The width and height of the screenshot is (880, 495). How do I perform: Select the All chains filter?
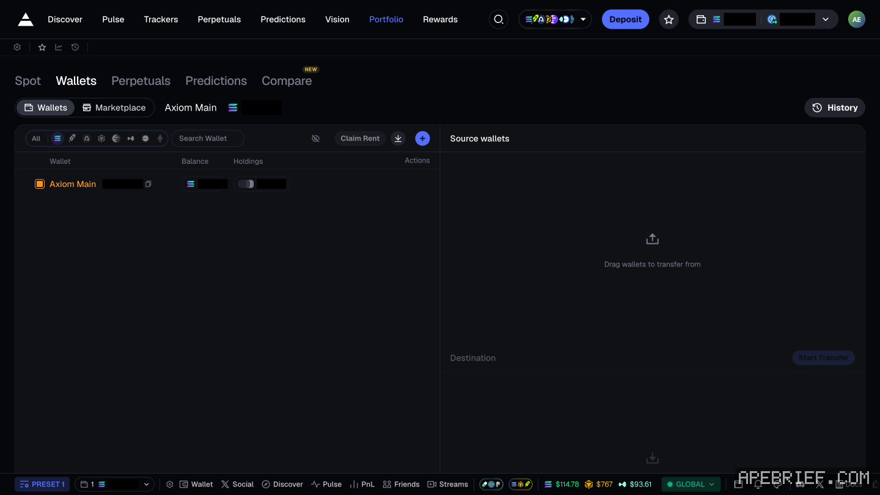click(x=36, y=139)
